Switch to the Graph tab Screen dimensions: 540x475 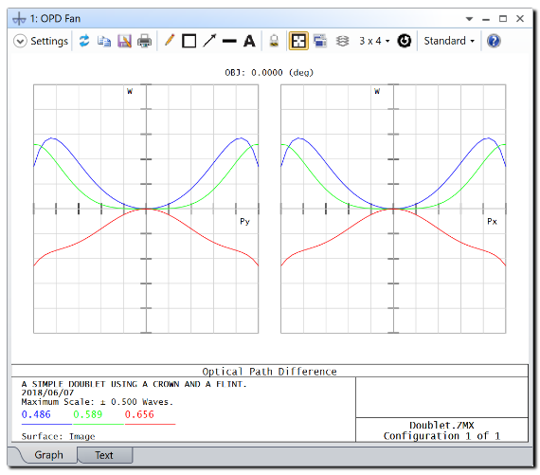coord(48,455)
